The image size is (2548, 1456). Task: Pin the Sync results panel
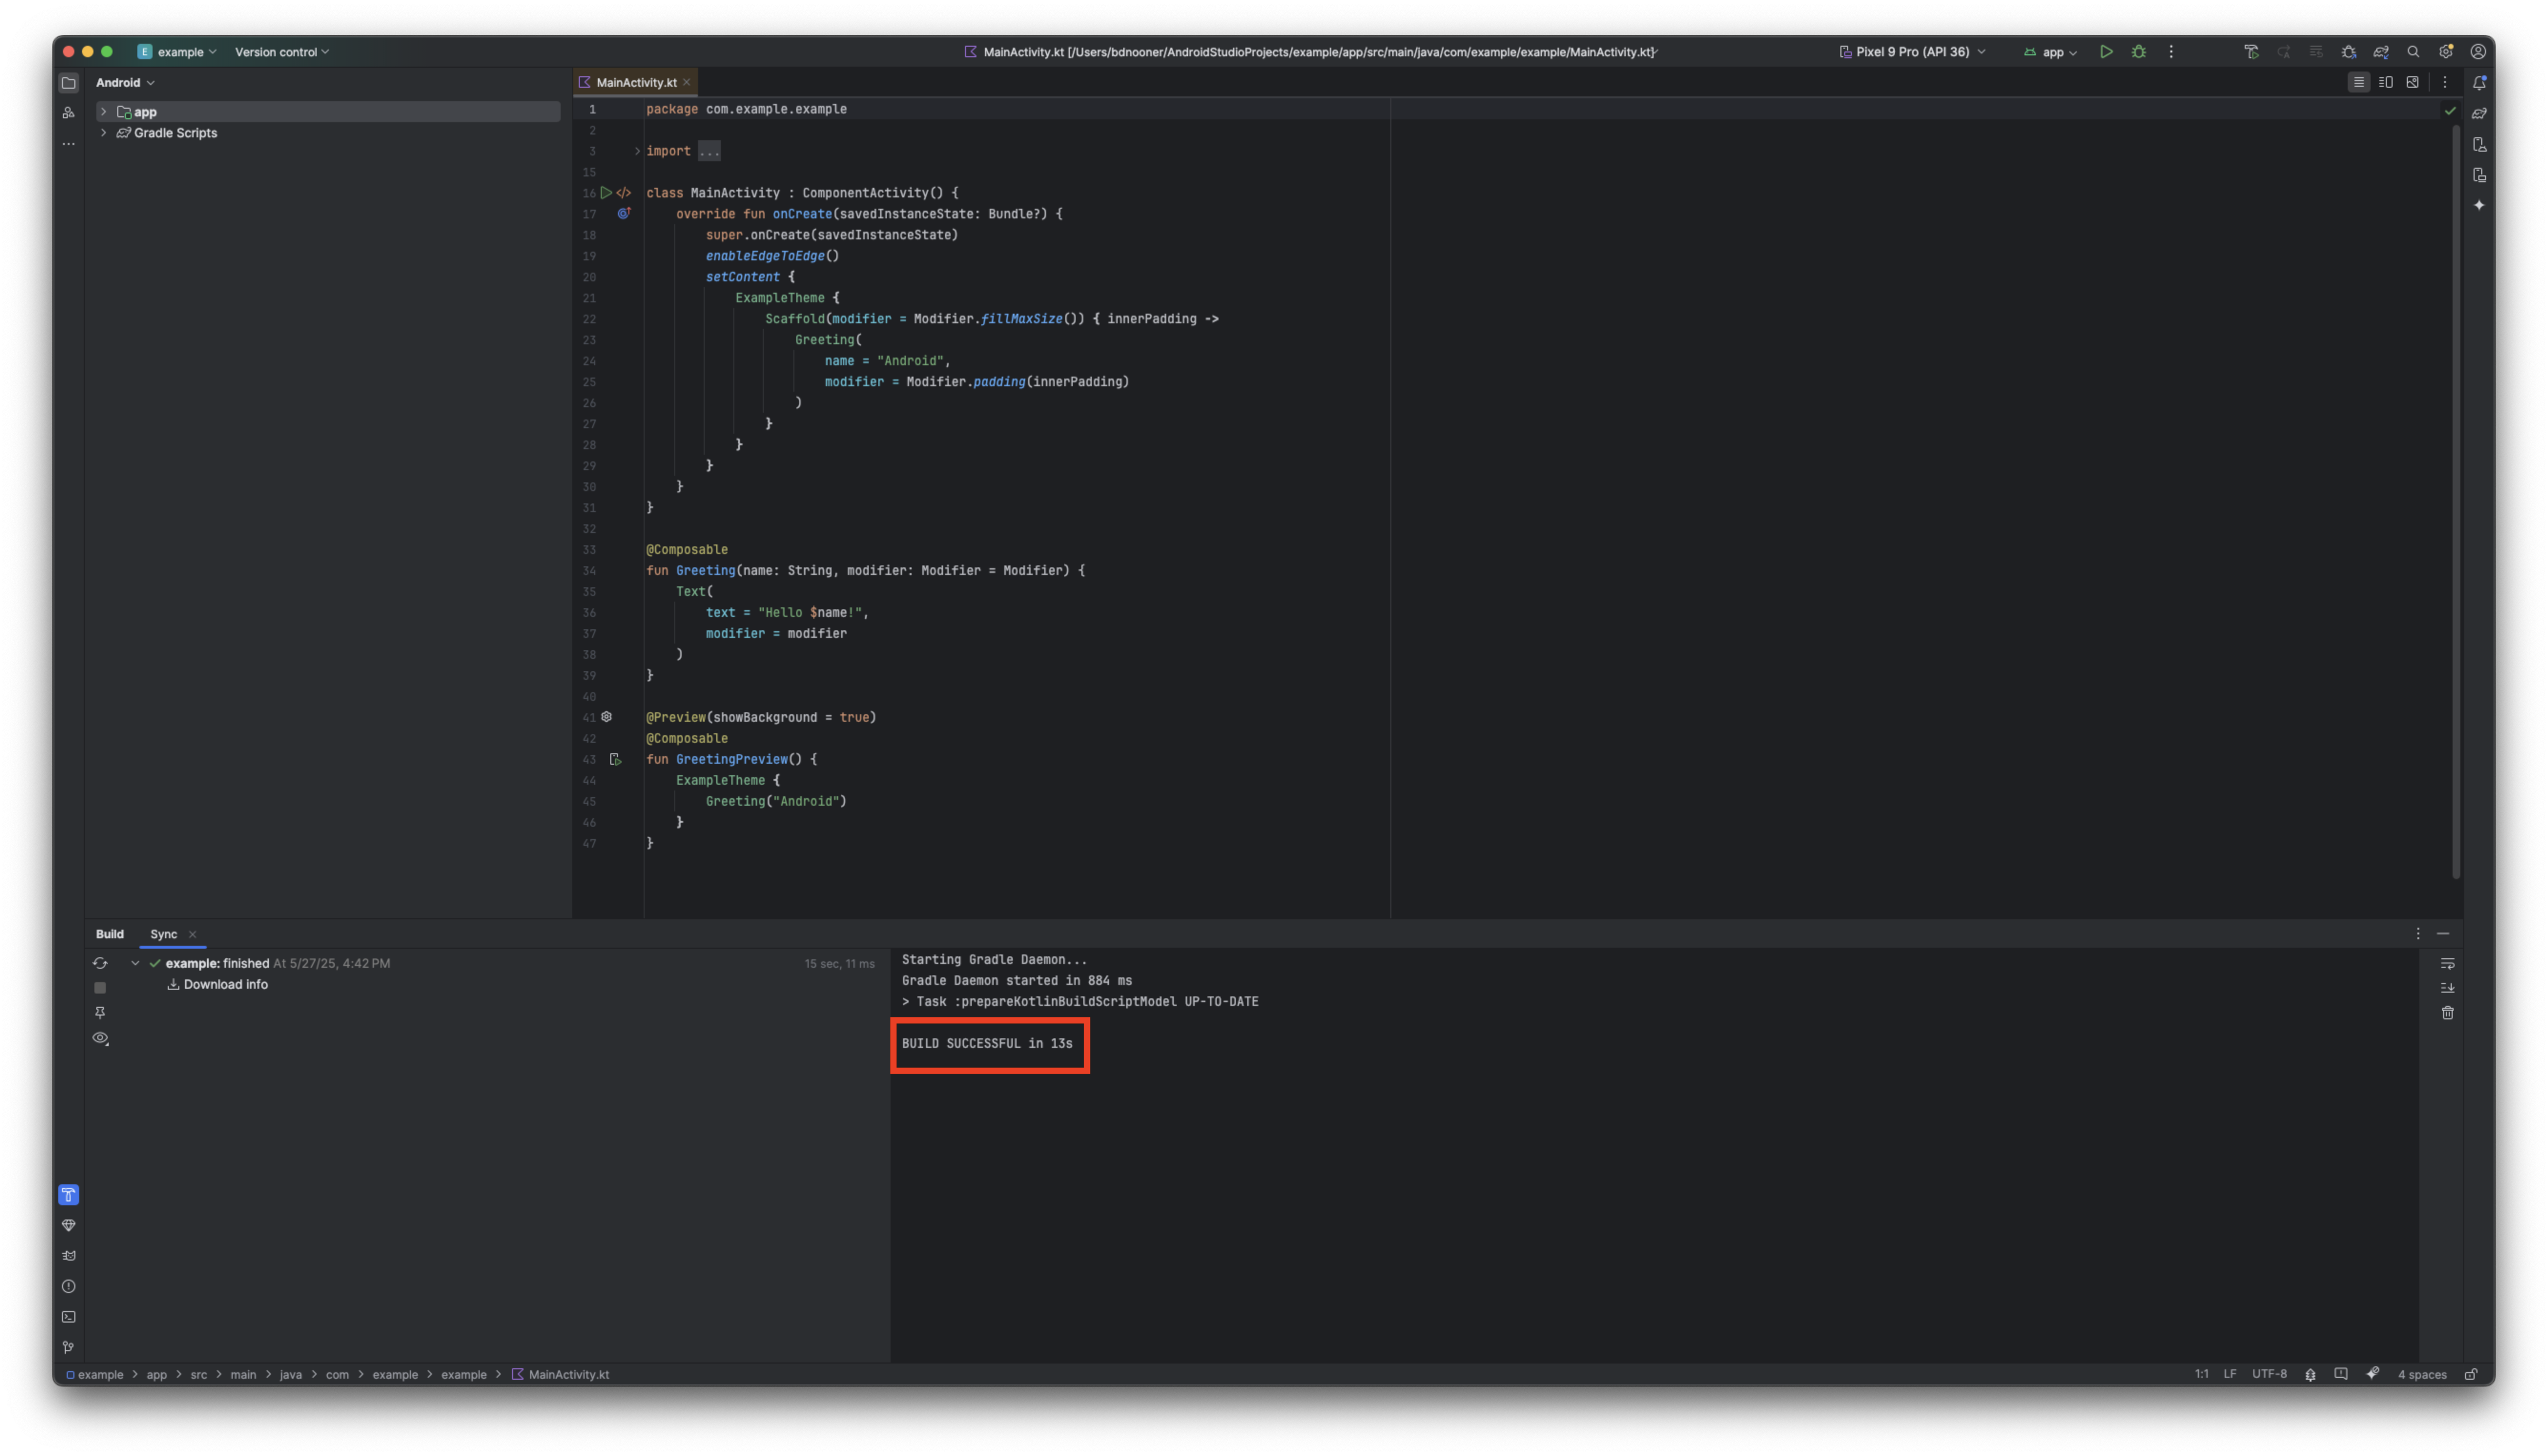pos(100,1012)
